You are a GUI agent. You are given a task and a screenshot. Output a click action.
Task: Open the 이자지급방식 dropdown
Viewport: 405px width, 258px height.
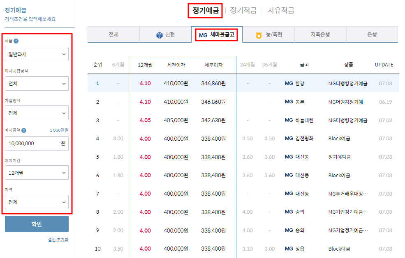37,84
